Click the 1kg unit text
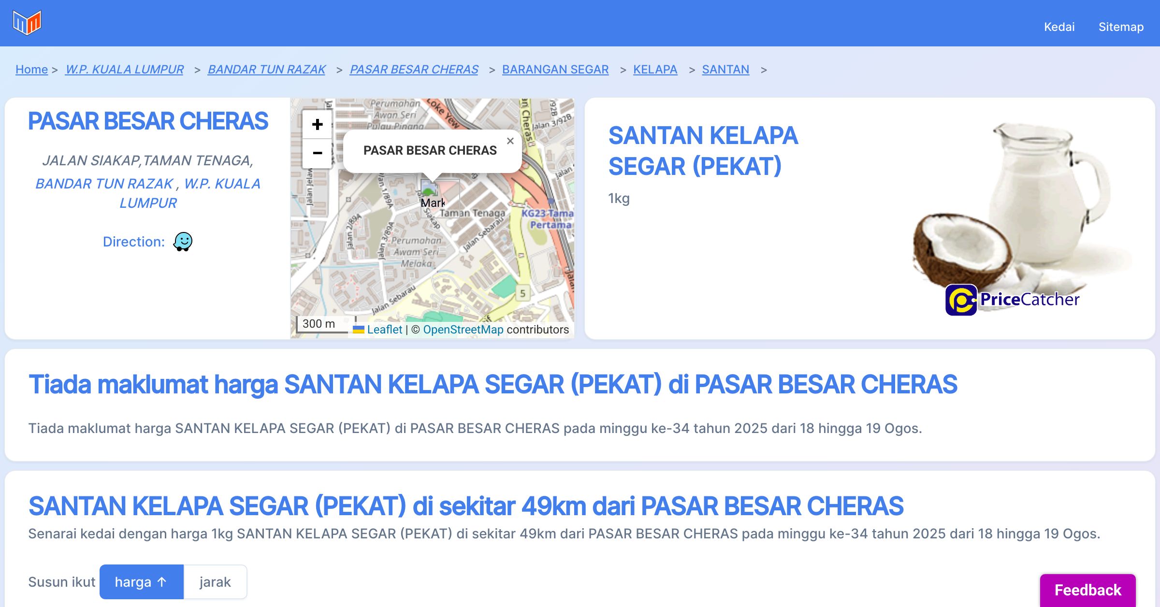This screenshot has height=607, width=1160. point(619,198)
